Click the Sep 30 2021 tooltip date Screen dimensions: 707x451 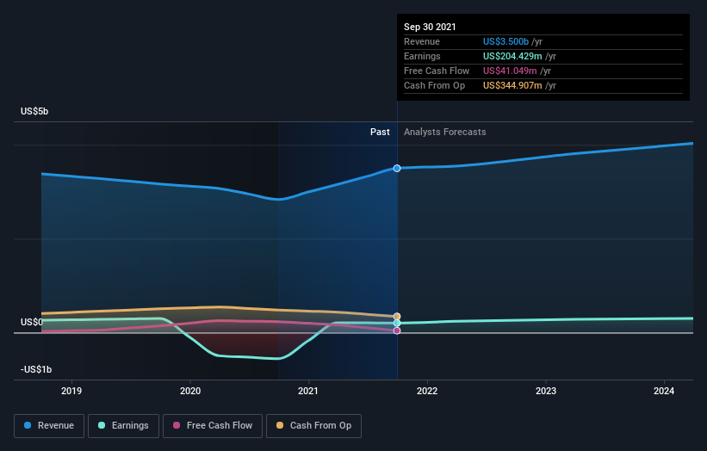tap(430, 27)
